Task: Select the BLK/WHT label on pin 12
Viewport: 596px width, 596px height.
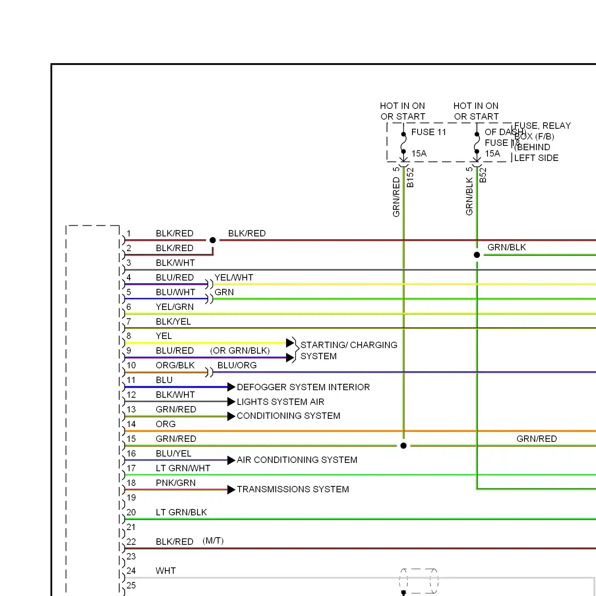Action: 175,395
